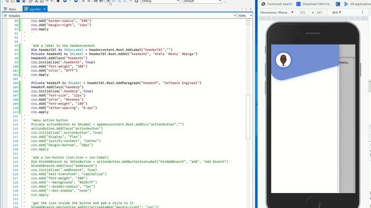Viewport: 371px width, 208px height.
Task: Click the blue IObit bookmark icon
Action: pyautogui.click(x=299, y=4)
